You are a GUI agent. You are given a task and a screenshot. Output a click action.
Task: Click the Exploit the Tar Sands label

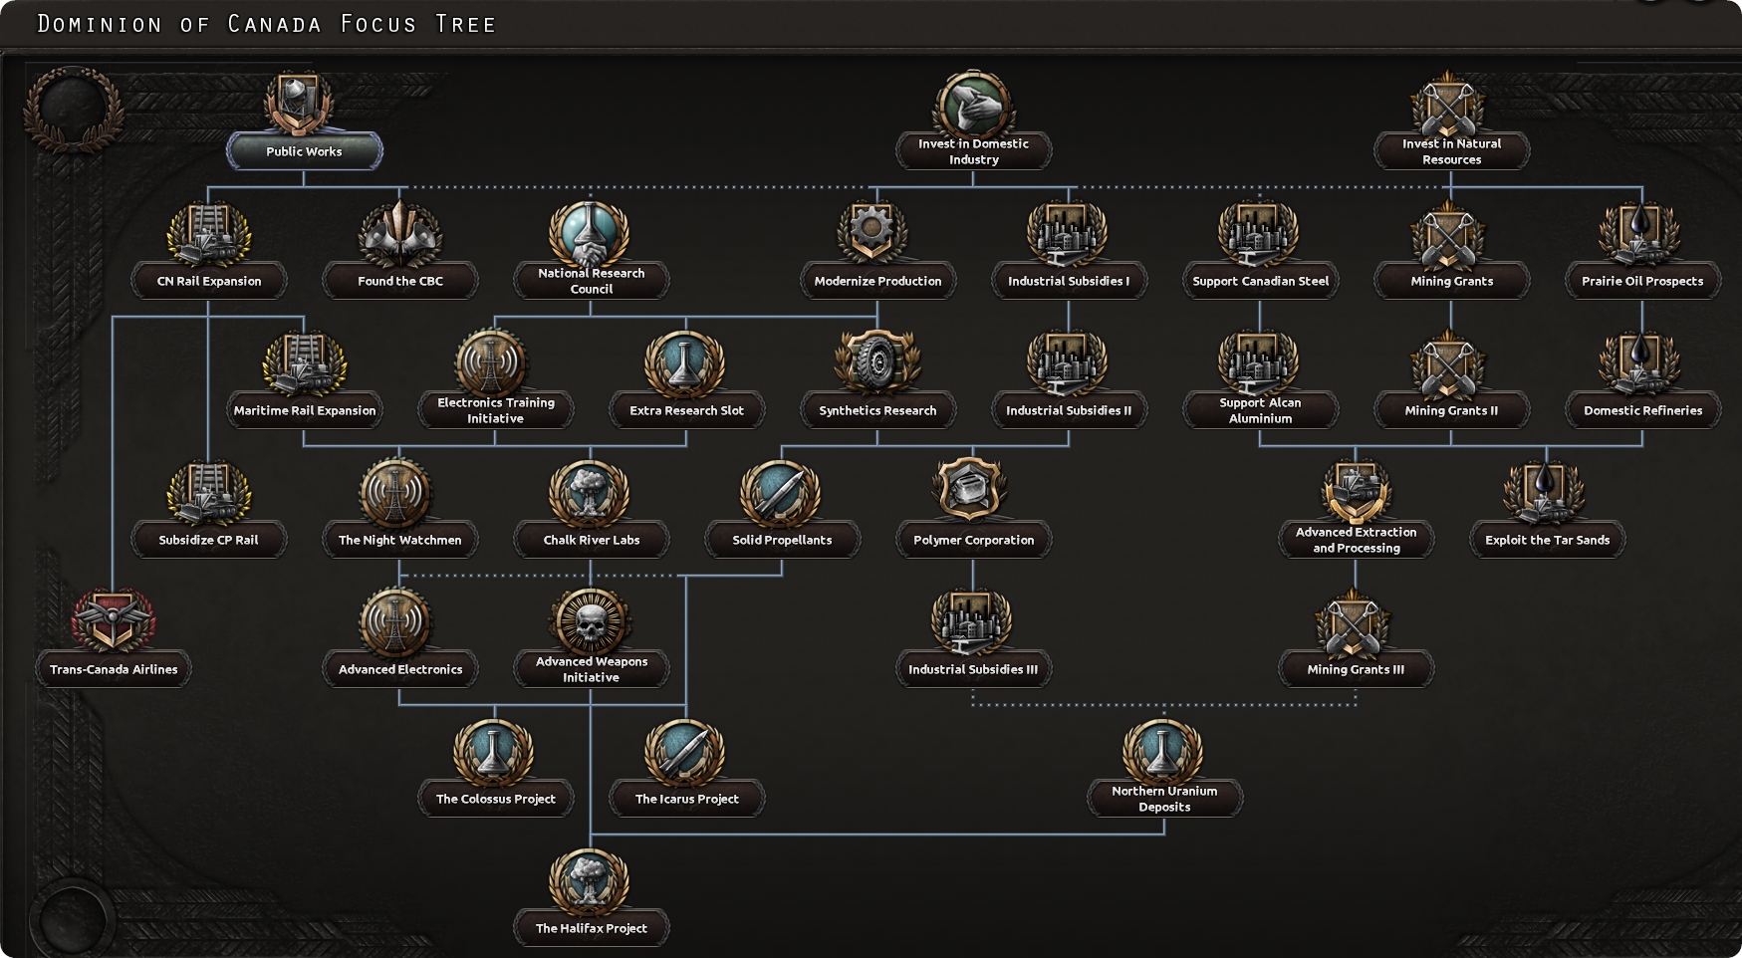[x=1548, y=540]
